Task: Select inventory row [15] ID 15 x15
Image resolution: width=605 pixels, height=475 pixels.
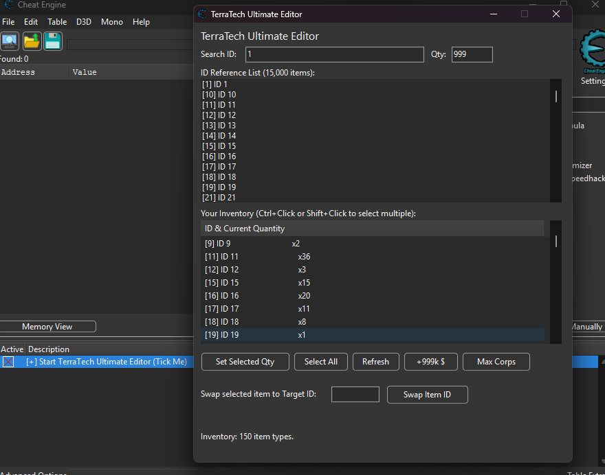Action: (373, 283)
